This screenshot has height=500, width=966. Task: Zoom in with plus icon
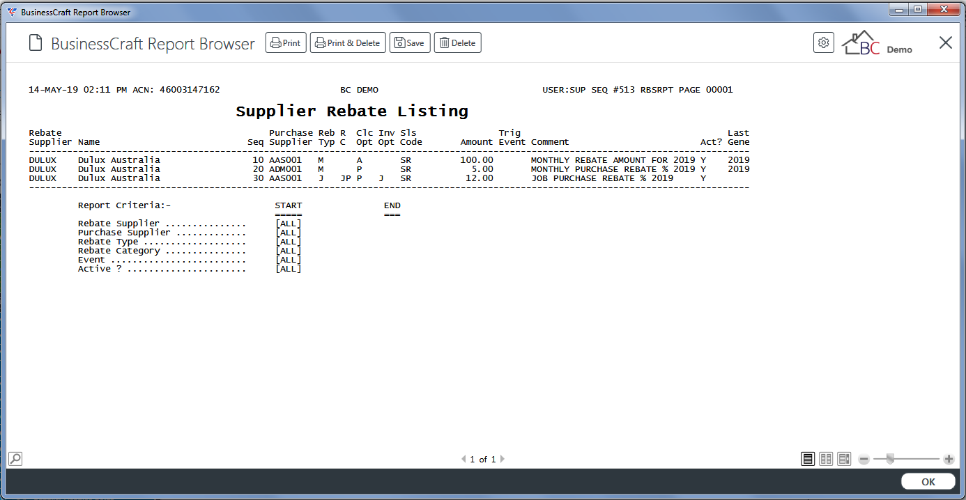tap(949, 459)
